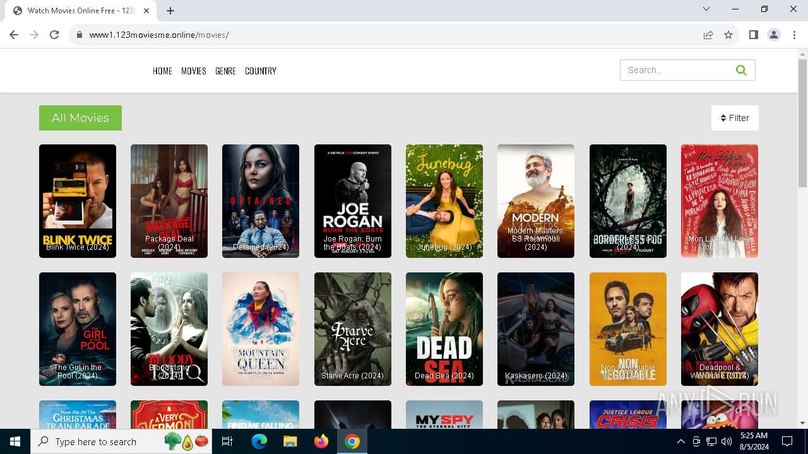Open taskbar clock showing 5:25 AM
808x454 pixels.
tap(754, 441)
